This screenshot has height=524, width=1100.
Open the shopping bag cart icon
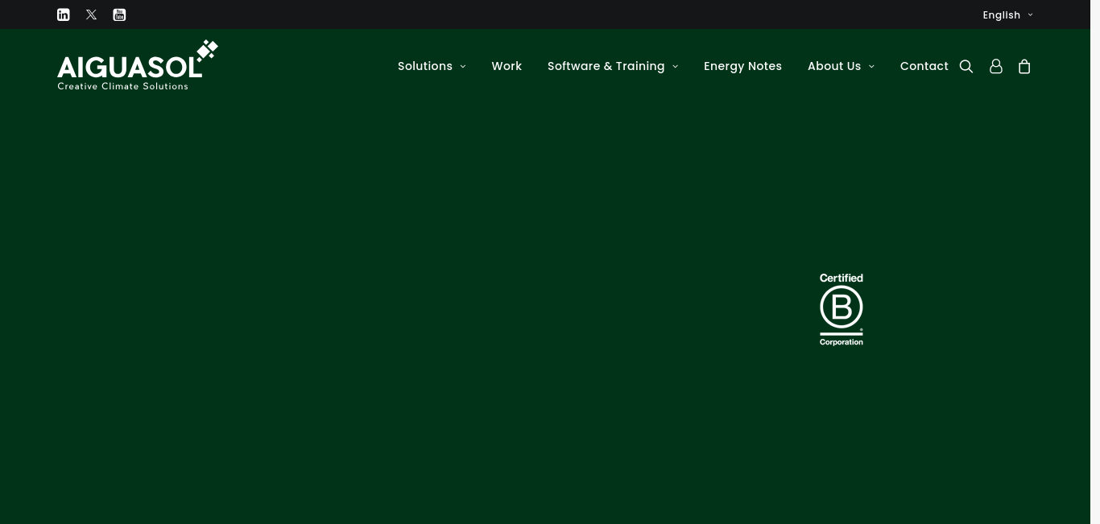(x=1024, y=66)
